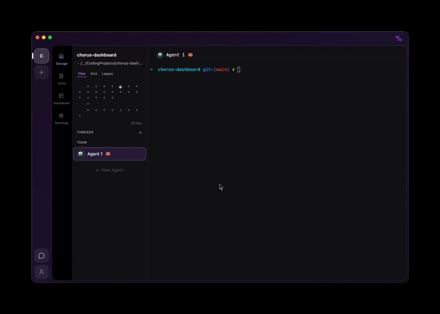Select the Files tab

(81, 74)
